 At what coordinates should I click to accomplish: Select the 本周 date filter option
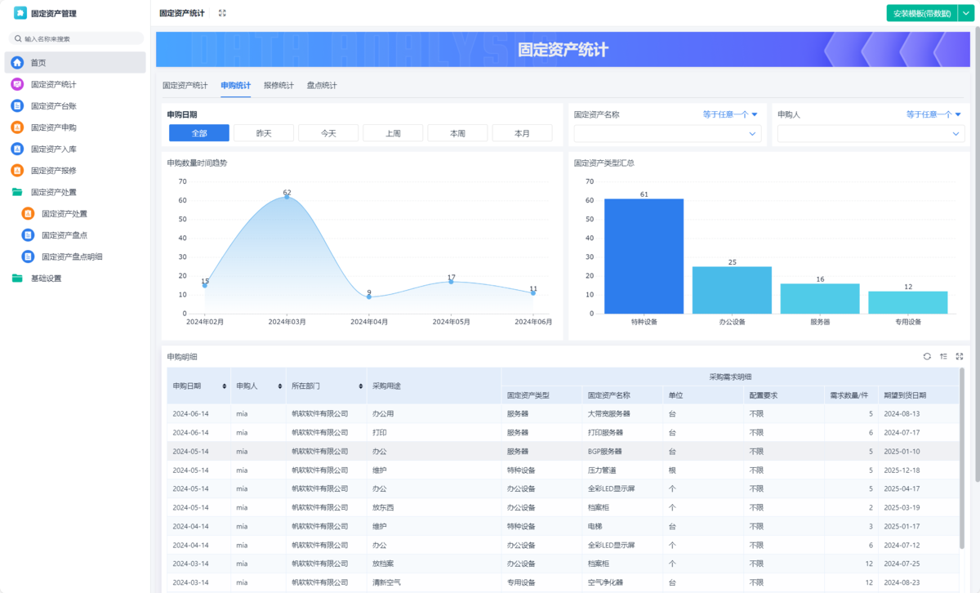click(457, 133)
